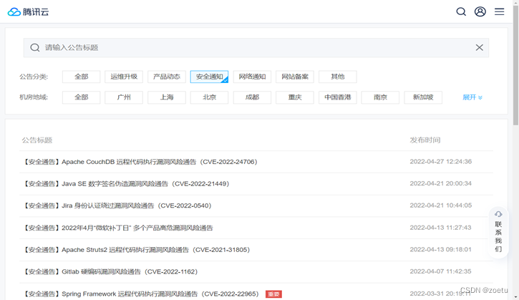This screenshot has width=519, height=300.
Task: Select the 重庆 region filter
Action: point(295,97)
